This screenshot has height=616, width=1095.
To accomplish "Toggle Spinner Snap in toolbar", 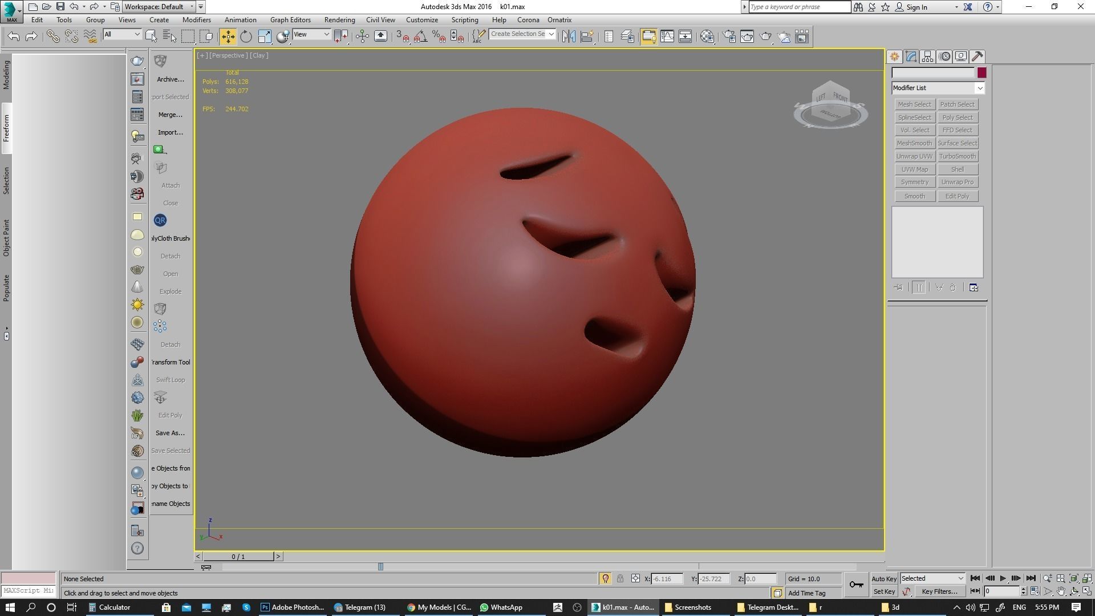I will tap(457, 37).
